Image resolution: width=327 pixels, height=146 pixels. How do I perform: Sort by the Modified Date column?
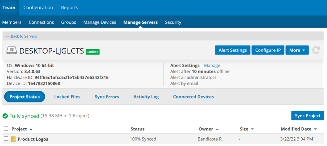296,129
